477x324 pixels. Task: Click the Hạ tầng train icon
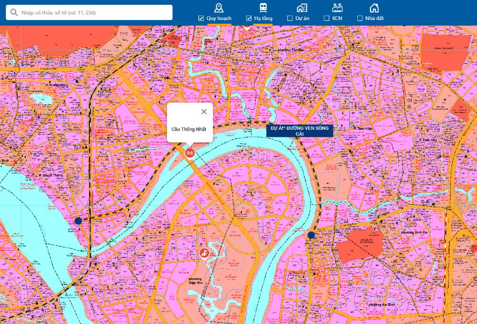pyautogui.click(x=263, y=8)
